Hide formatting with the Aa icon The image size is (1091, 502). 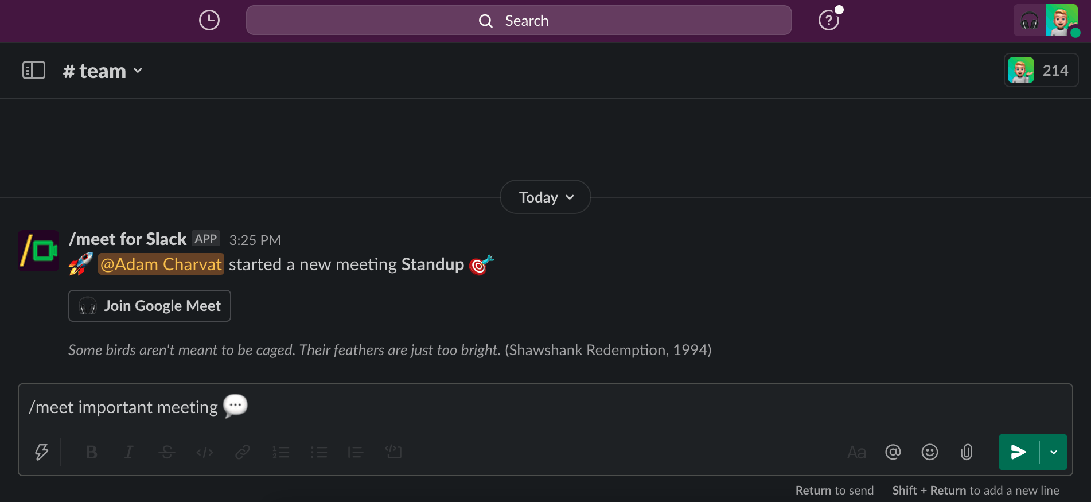click(x=856, y=452)
